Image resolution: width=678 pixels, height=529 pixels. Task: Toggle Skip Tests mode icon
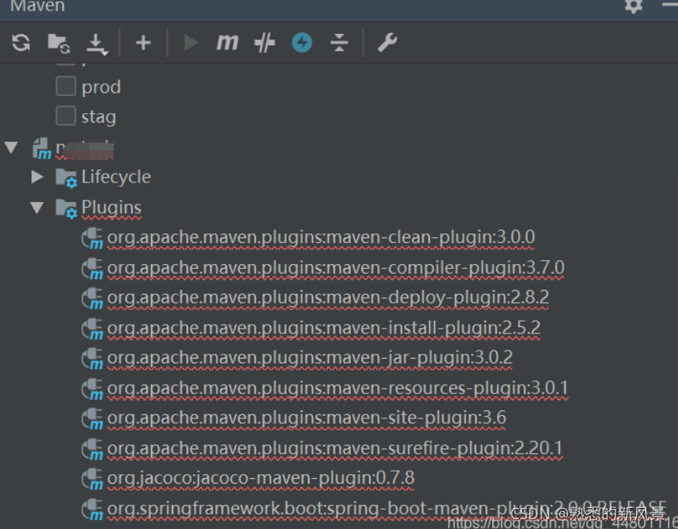pos(264,43)
